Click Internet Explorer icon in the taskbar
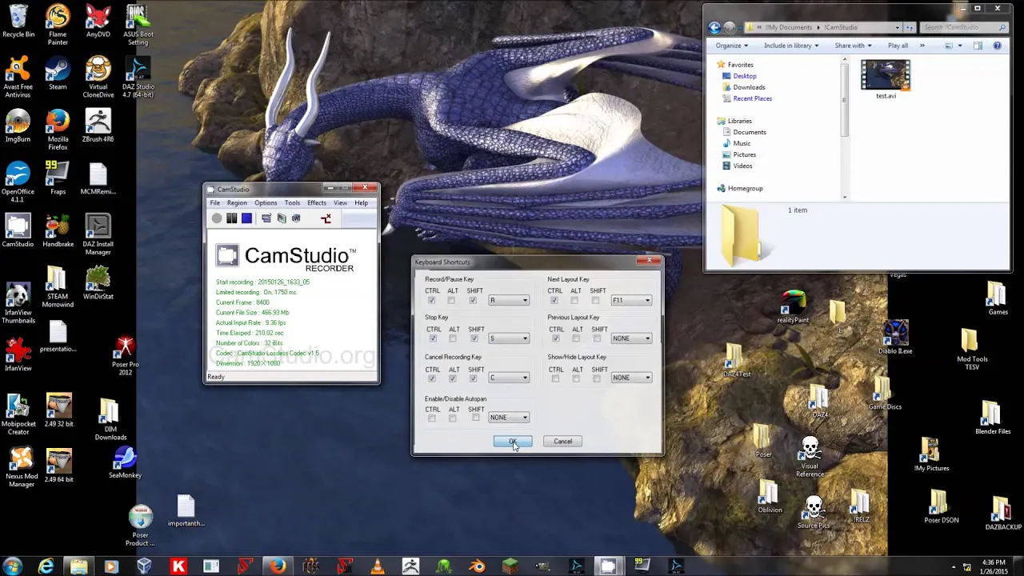This screenshot has height=576, width=1024. tap(46, 566)
